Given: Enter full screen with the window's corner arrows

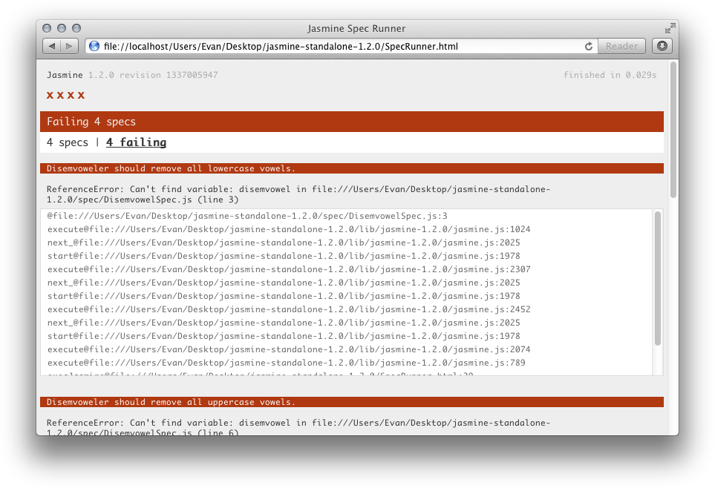Looking at the screenshot, I should pos(670,28).
